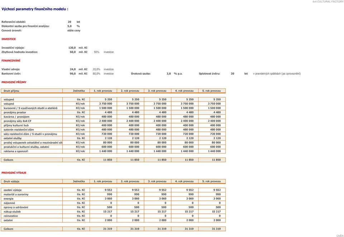Click the bank loan value "96,0"
The height and width of the screenshot is (237, 344).
pyautogui.click(x=73, y=74)
